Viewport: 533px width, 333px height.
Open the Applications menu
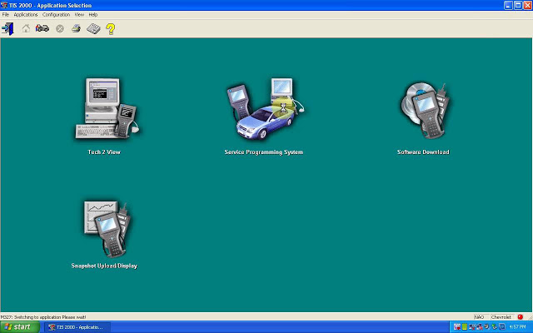tap(26, 15)
